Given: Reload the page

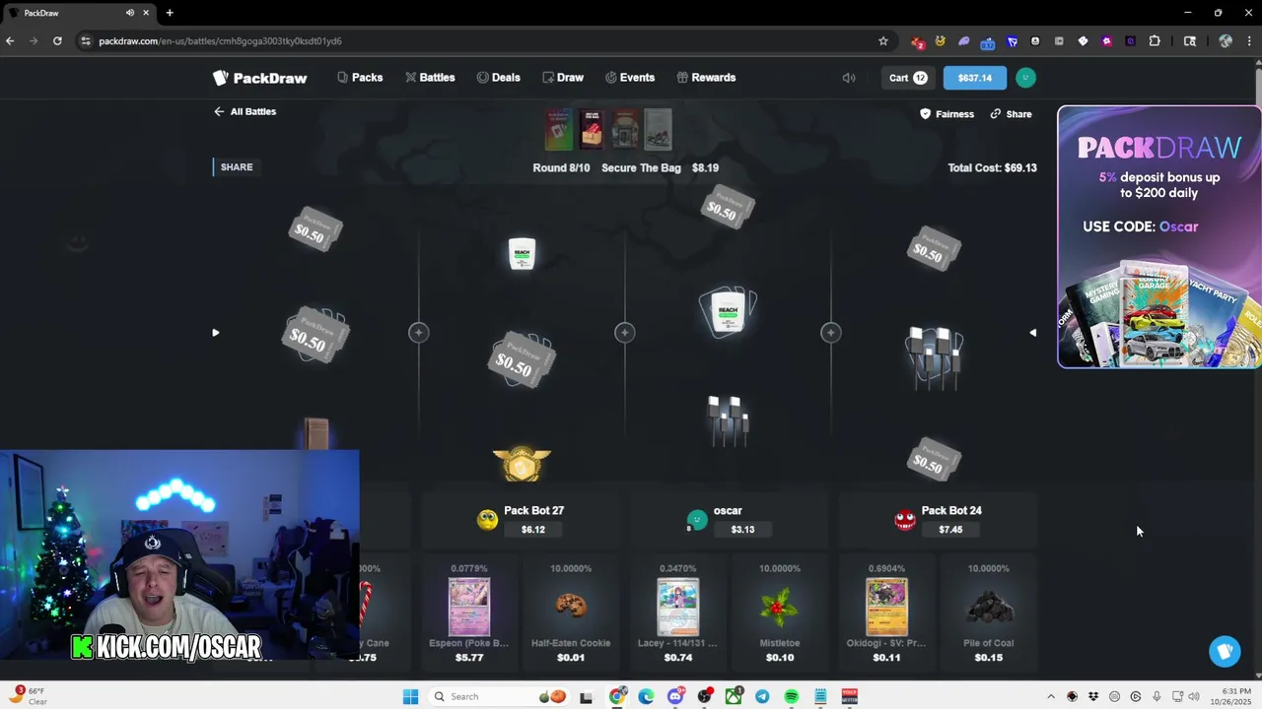Looking at the screenshot, I should tap(57, 40).
